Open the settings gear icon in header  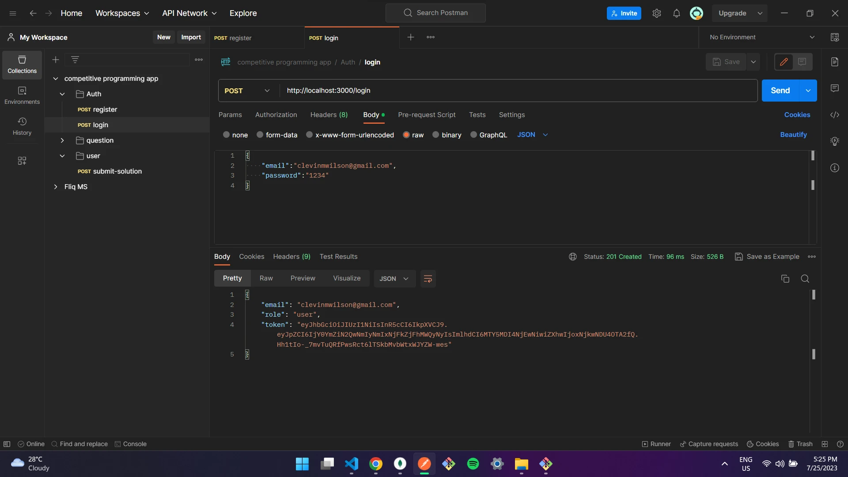pos(657,13)
